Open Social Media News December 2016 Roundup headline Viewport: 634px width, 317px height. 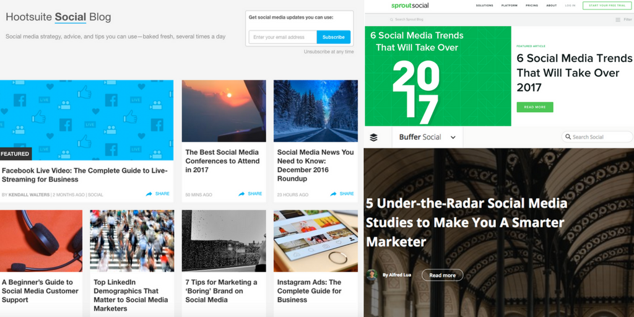click(315, 165)
